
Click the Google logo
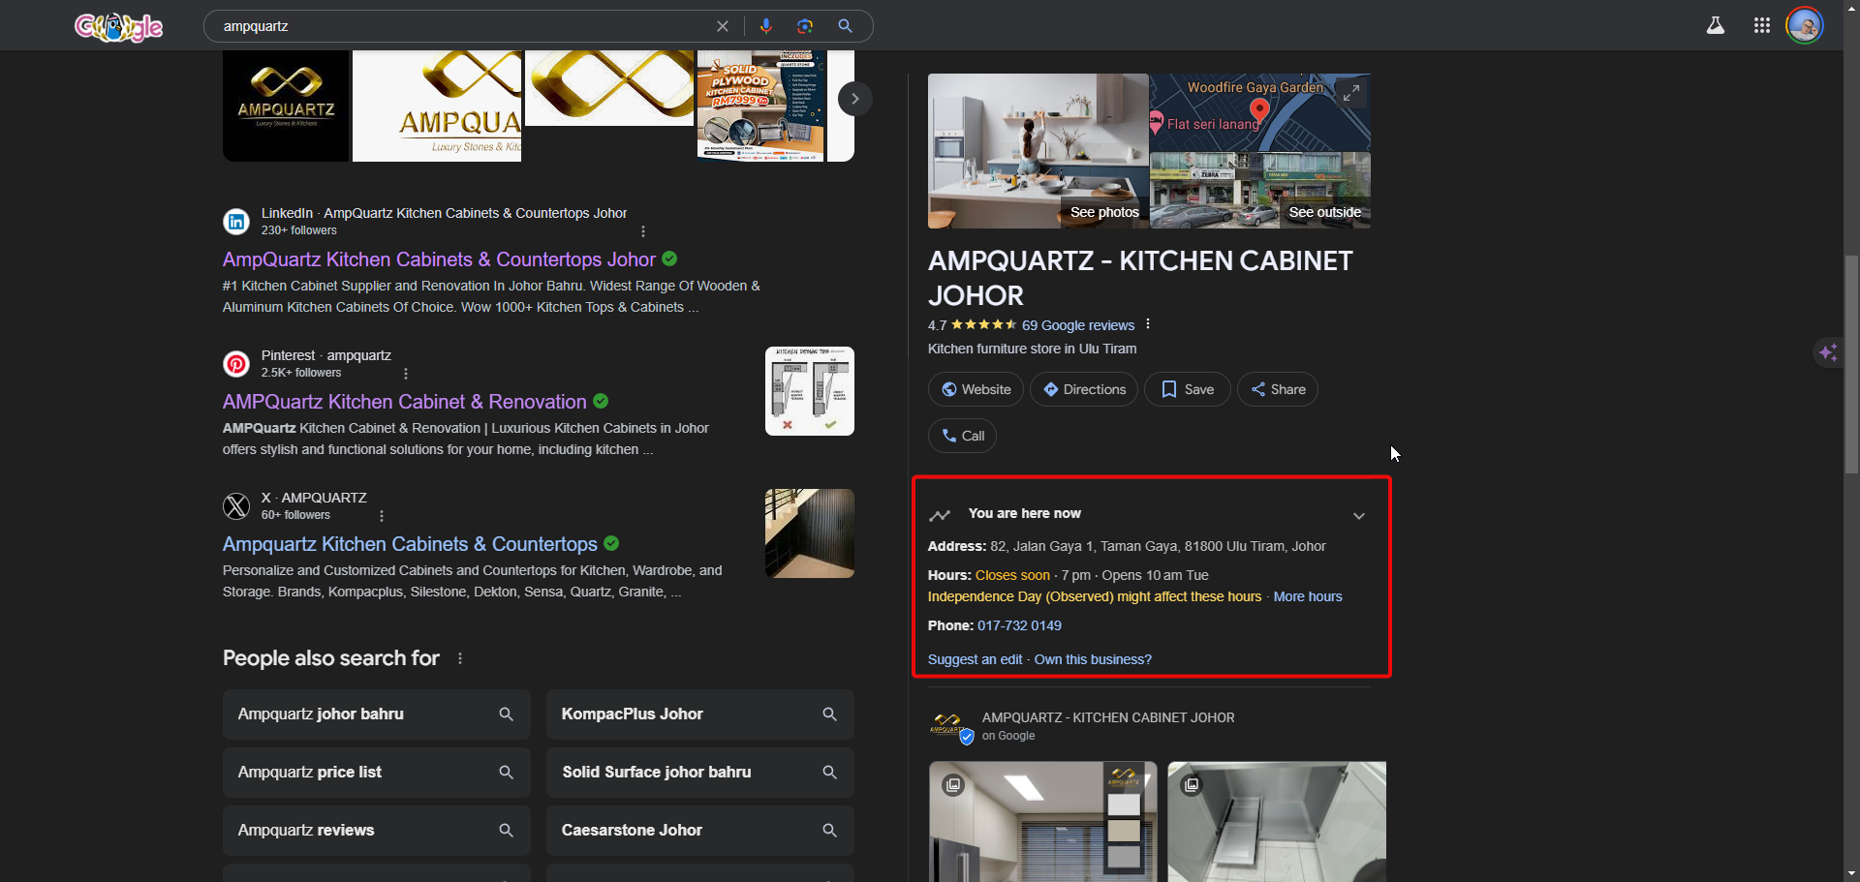pos(118,26)
